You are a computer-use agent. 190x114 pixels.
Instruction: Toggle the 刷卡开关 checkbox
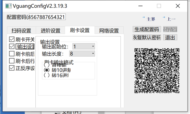12,39
